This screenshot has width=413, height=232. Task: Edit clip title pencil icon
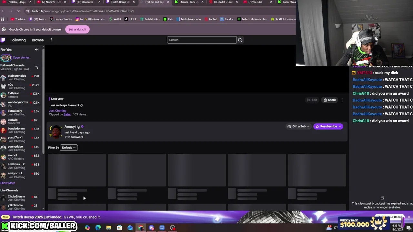click(x=82, y=105)
